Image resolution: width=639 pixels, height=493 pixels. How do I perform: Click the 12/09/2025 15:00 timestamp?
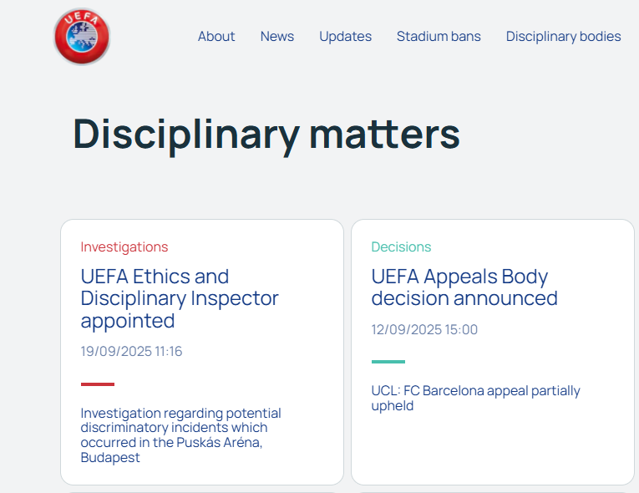point(424,329)
